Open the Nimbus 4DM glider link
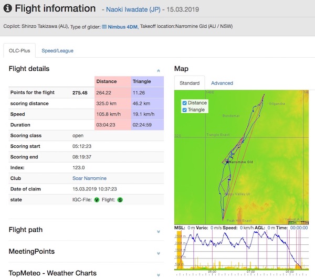315x280 pixels. pyautogui.click(x=123, y=26)
